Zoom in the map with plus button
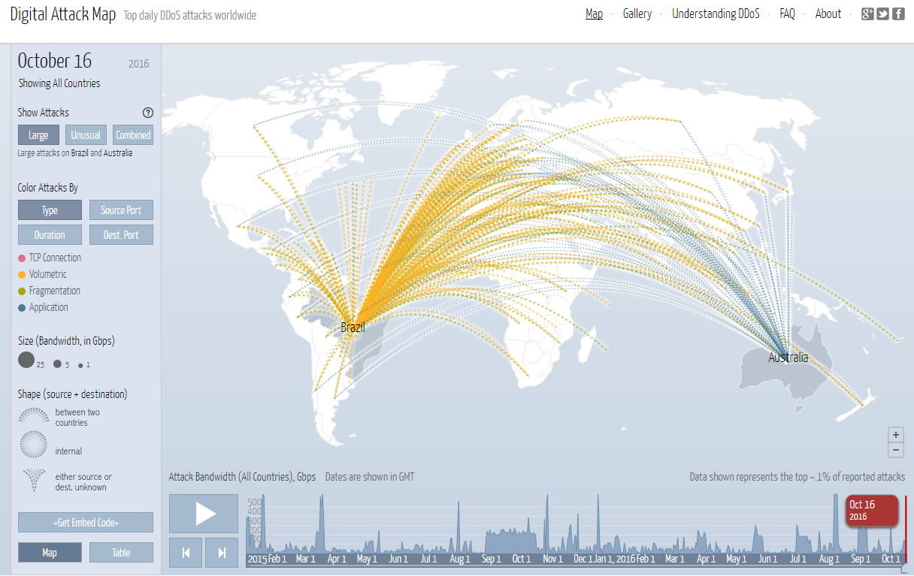 [x=895, y=435]
